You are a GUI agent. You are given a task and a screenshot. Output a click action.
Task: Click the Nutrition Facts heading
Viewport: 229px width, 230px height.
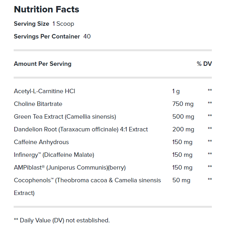46,10
